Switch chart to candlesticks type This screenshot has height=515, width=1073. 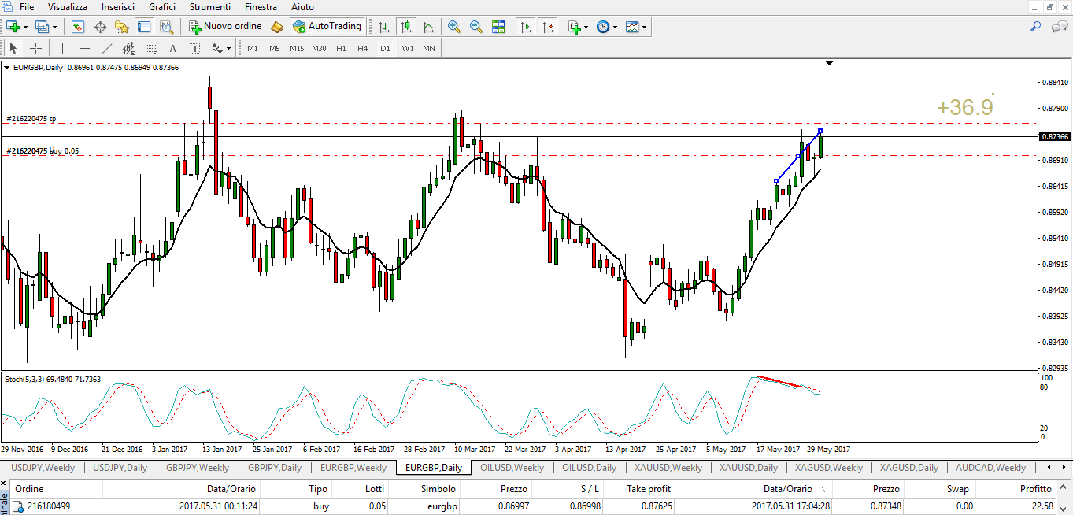click(406, 27)
